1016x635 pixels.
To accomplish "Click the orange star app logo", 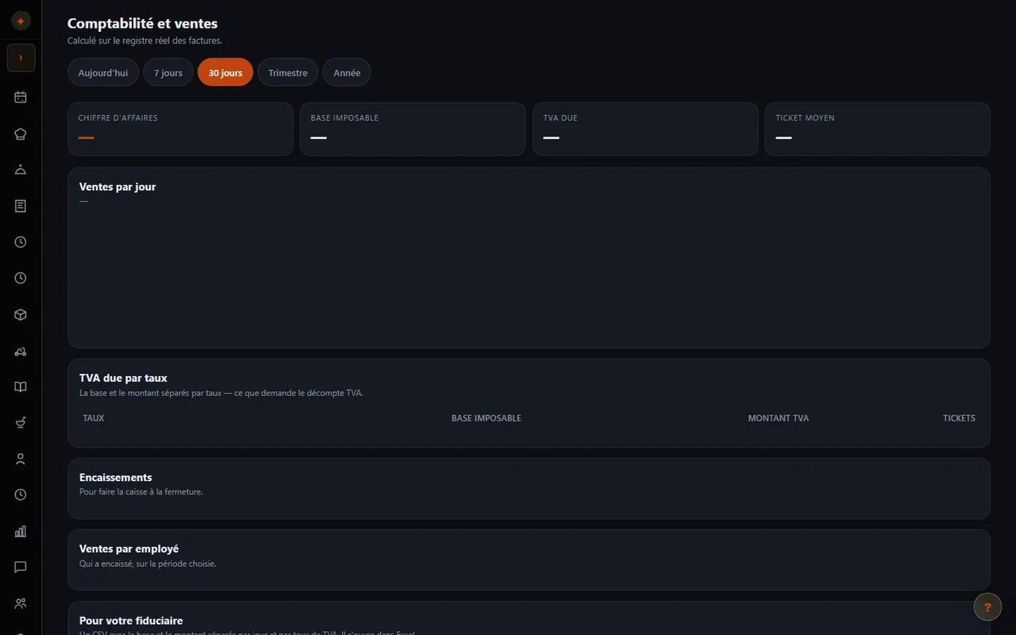I will coord(21,21).
